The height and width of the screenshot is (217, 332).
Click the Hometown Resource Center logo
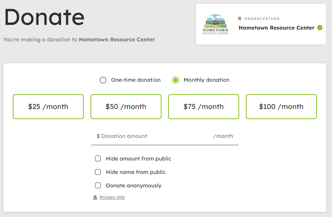coord(215,24)
